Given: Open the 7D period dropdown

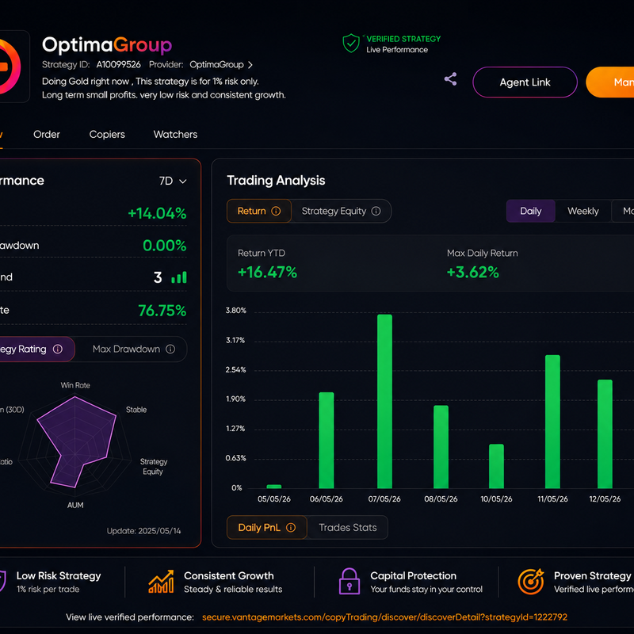Looking at the screenshot, I should tap(173, 181).
